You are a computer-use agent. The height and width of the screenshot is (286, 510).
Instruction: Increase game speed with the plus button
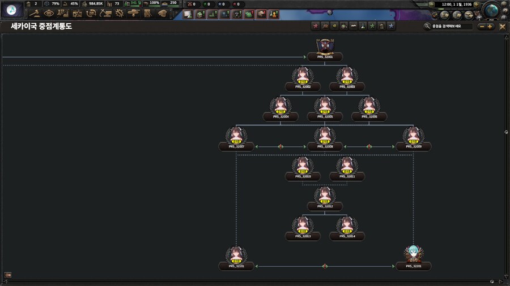[477, 5]
